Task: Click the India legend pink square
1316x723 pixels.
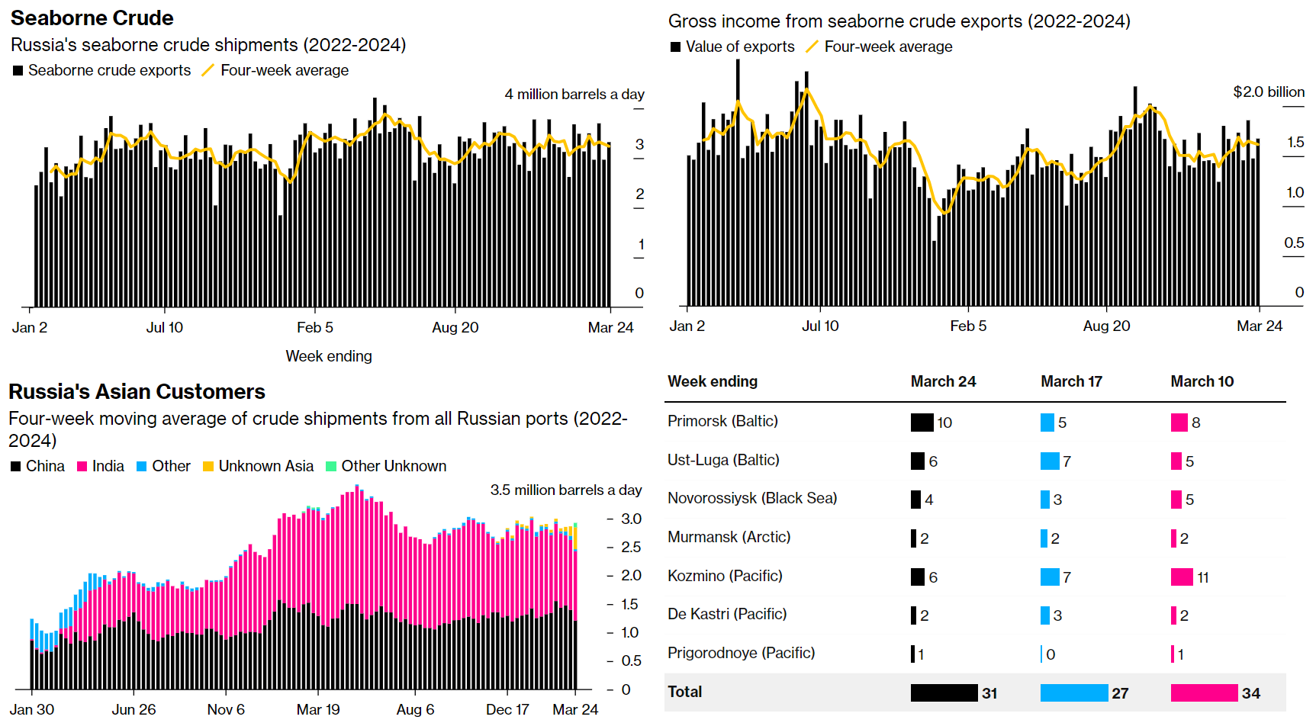Action: point(82,467)
